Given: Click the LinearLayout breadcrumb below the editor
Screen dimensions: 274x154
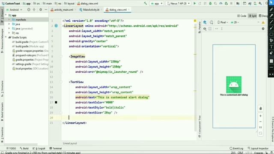Looking at the screenshot, I should click(70, 143).
